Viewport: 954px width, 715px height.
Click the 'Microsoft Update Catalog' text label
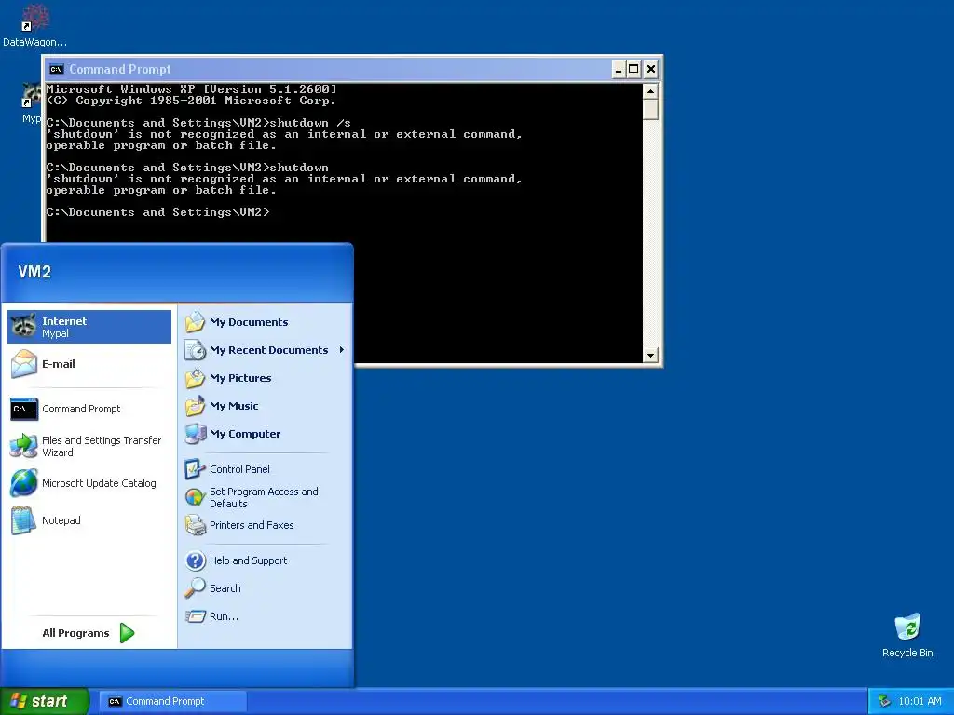point(99,483)
